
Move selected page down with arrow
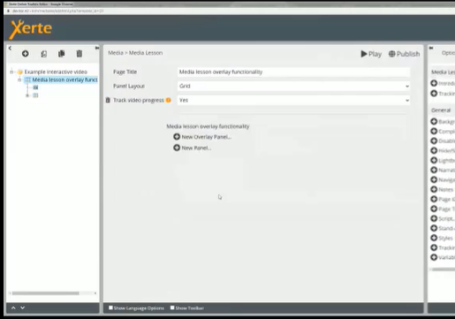coord(22,308)
